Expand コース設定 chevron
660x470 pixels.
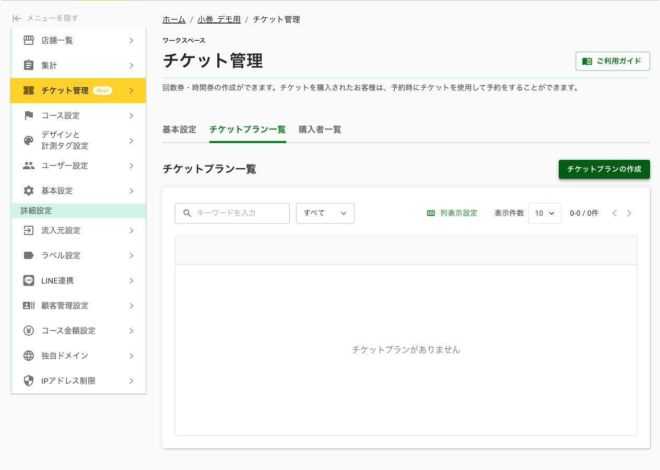(x=131, y=115)
